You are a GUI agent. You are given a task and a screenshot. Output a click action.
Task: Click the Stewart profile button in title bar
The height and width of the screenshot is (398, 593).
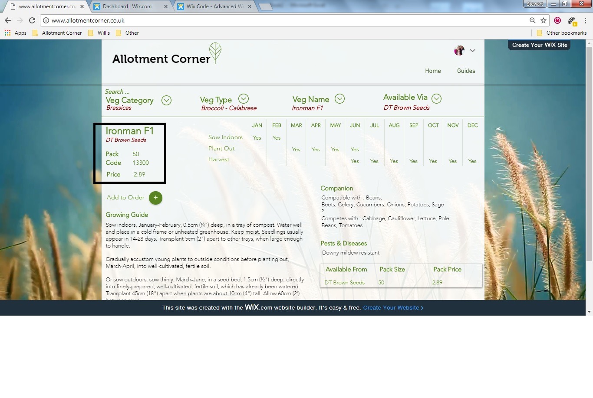pyautogui.click(x=534, y=4)
